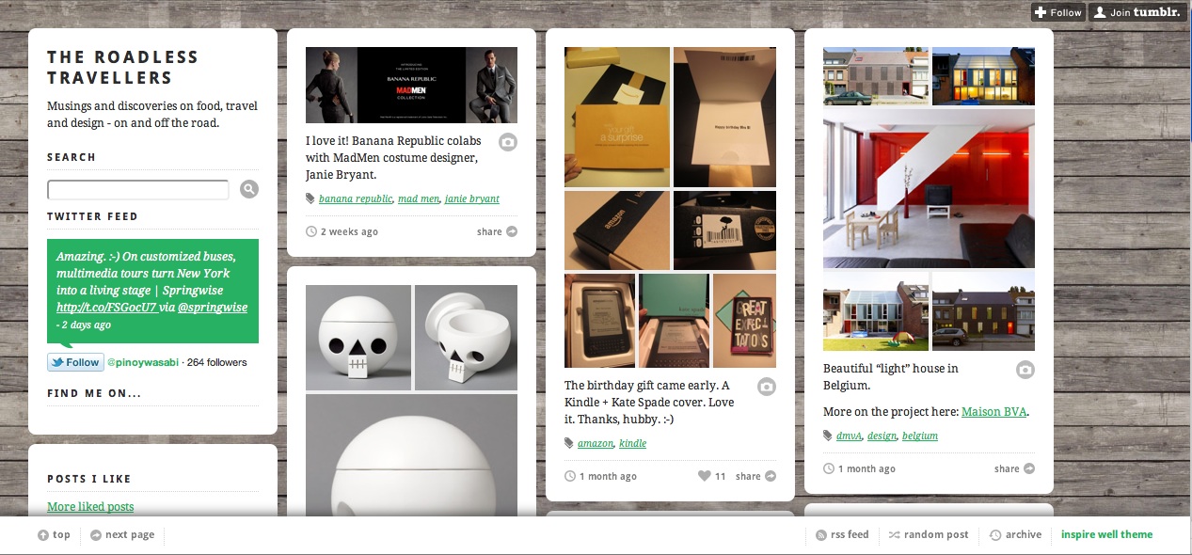Click the 'I love it! Banana Republic' caption
This screenshot has height=555, width=1192.
[x=391, y=158]
